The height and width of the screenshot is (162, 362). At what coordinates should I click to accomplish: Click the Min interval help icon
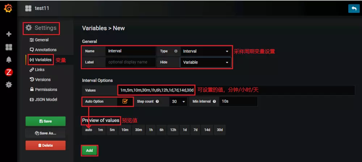pyautogui.click(x=214, y=101)
